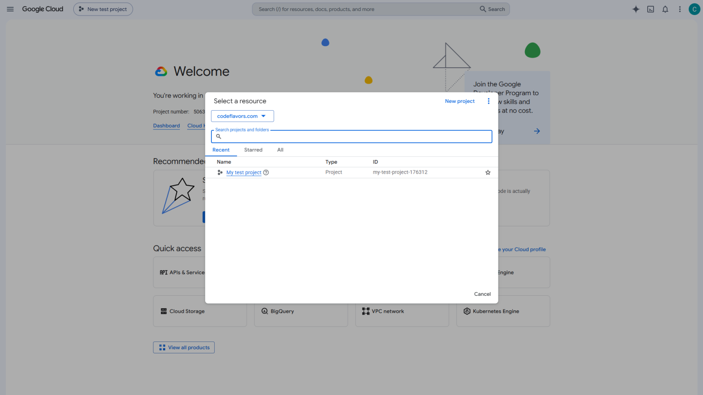Click the arrow on Developer Program card

[x=537, y=131]
